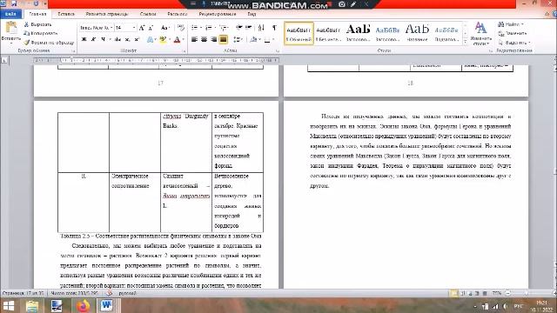Open File Explorer from taskbar
This screenshot has height=313, width=557.
pos(32,305)
